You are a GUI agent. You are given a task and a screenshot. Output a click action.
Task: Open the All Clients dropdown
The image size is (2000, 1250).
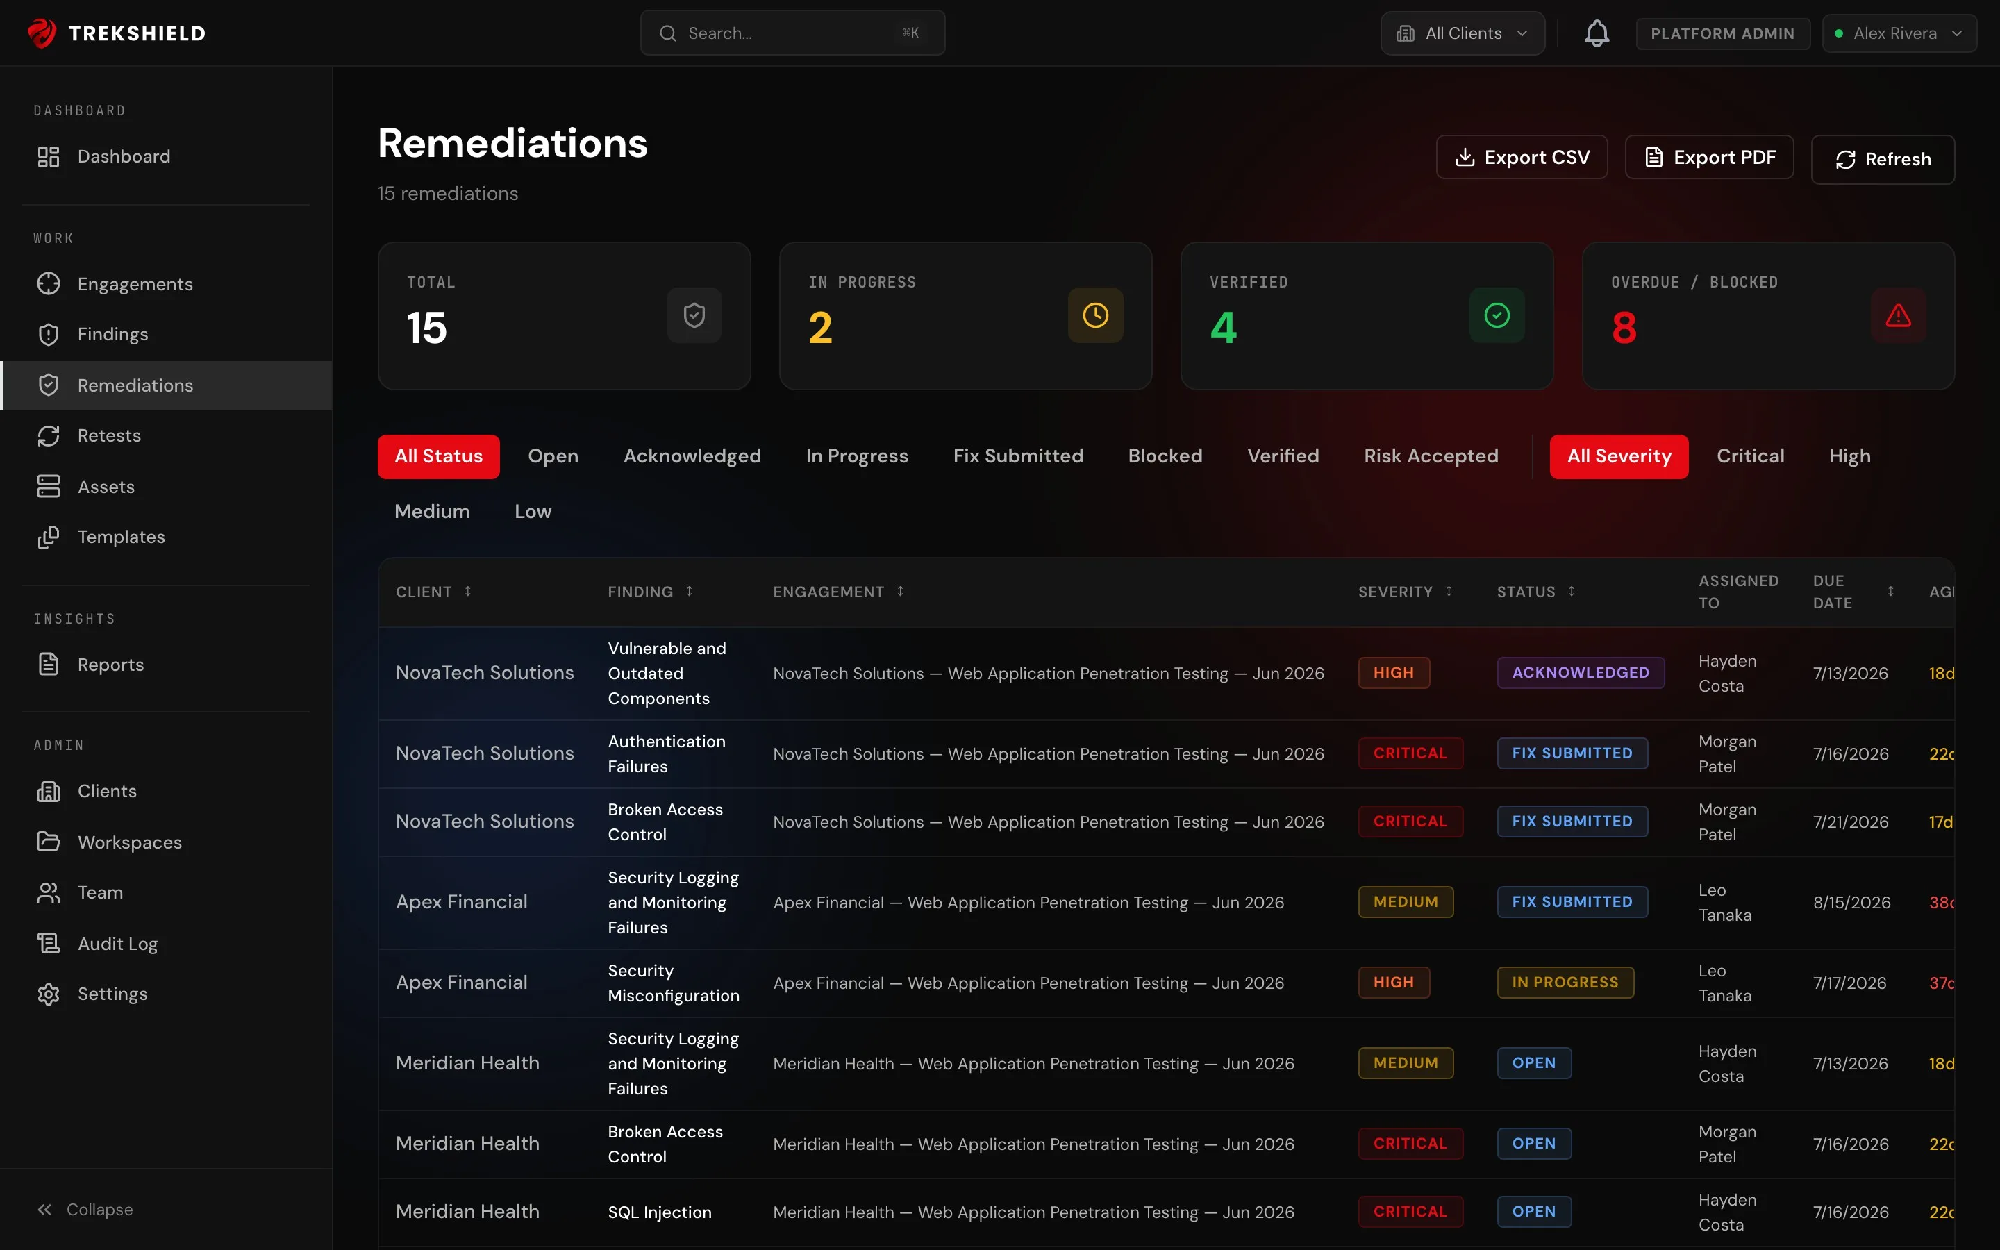tap(1462, 33)
